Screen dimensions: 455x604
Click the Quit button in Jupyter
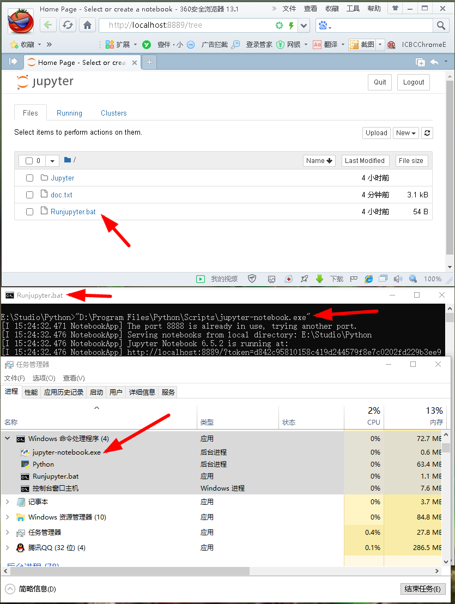[380, 82]
